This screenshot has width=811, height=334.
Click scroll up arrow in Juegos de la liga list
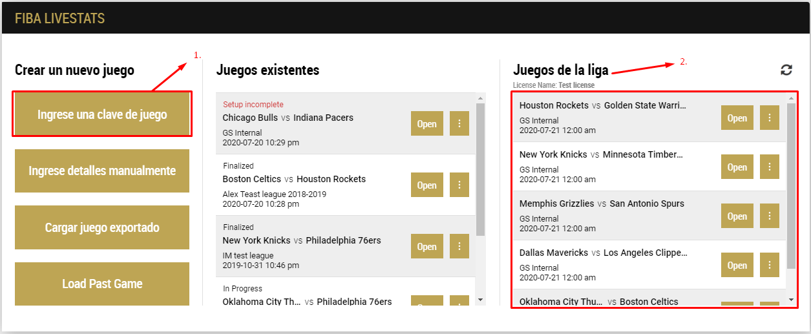792,99
